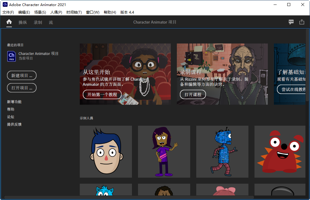This screenshot has width=310, height=200.
Task: Open the feedback speech bubble icon
Action: coord(291,22)
